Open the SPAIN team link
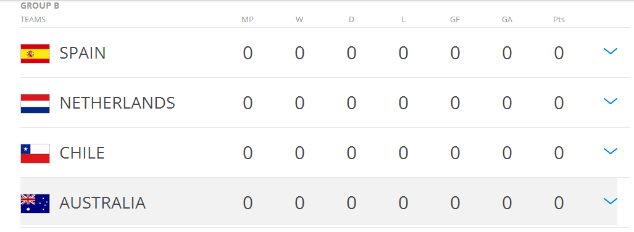 [83, 53]
